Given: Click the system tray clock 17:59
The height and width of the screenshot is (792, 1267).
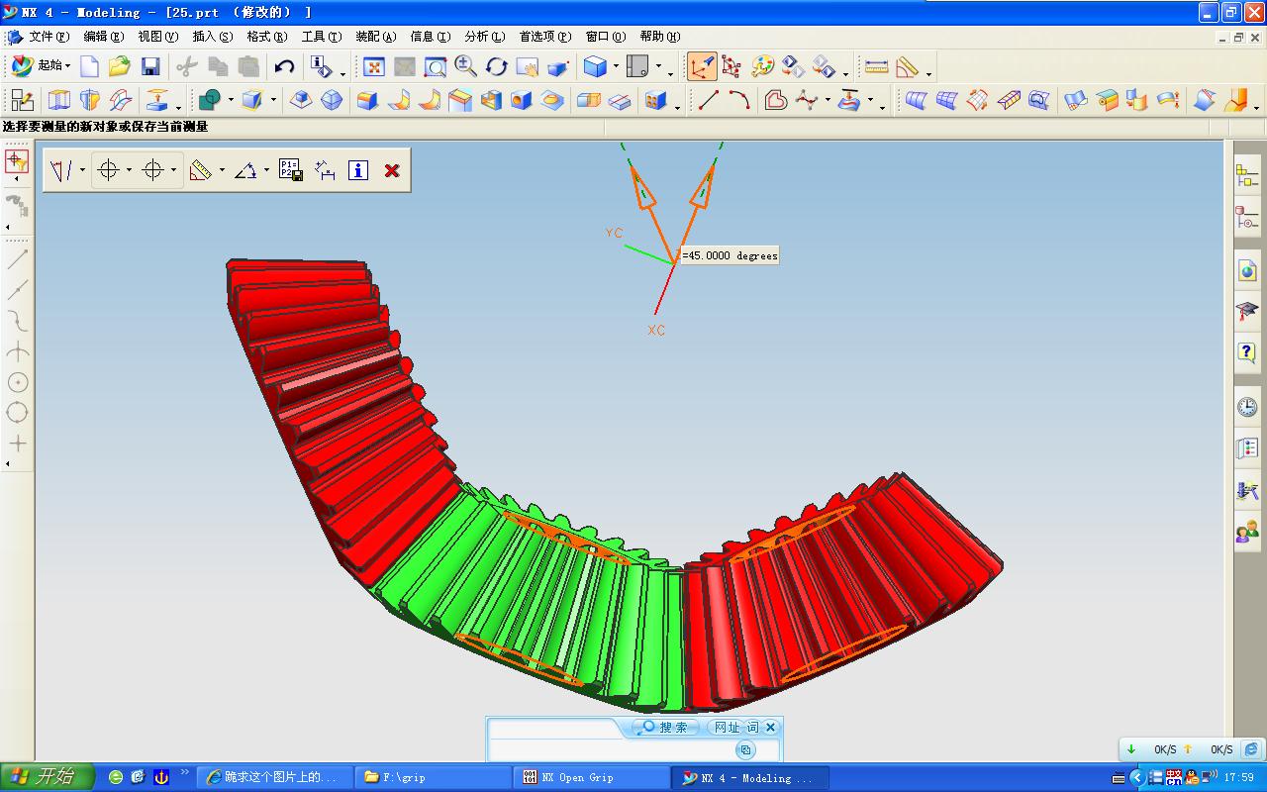Looking at the screenshot, I should [1238, 777].
